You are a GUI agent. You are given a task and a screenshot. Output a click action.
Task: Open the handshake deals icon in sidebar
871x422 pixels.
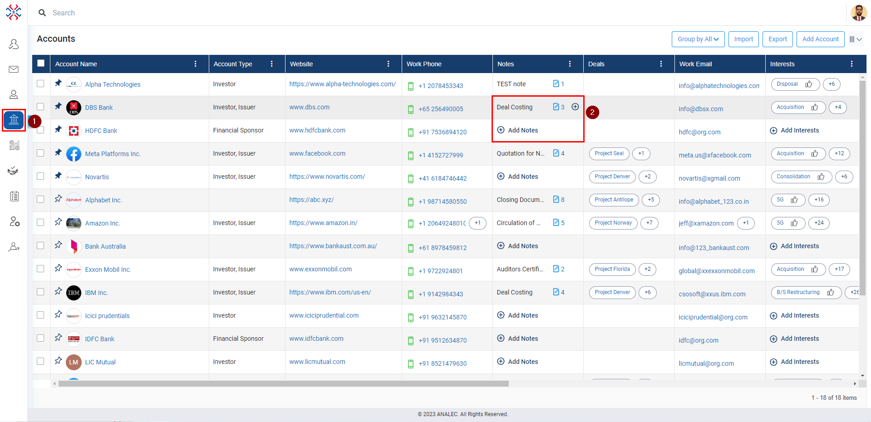point(13,171)
